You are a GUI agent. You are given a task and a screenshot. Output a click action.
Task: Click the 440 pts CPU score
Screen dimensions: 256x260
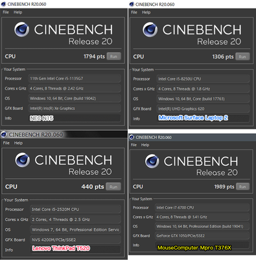93,187
